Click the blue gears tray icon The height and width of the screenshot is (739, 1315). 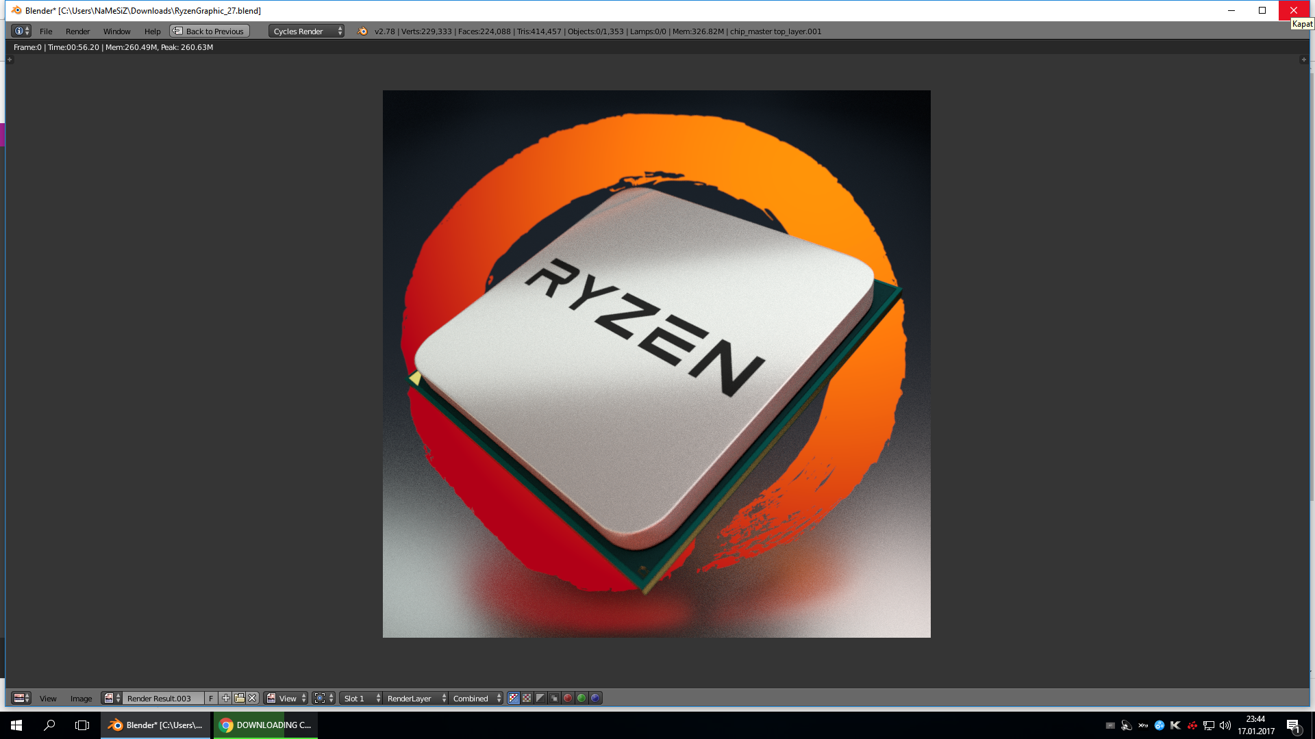pos(1160,725)
